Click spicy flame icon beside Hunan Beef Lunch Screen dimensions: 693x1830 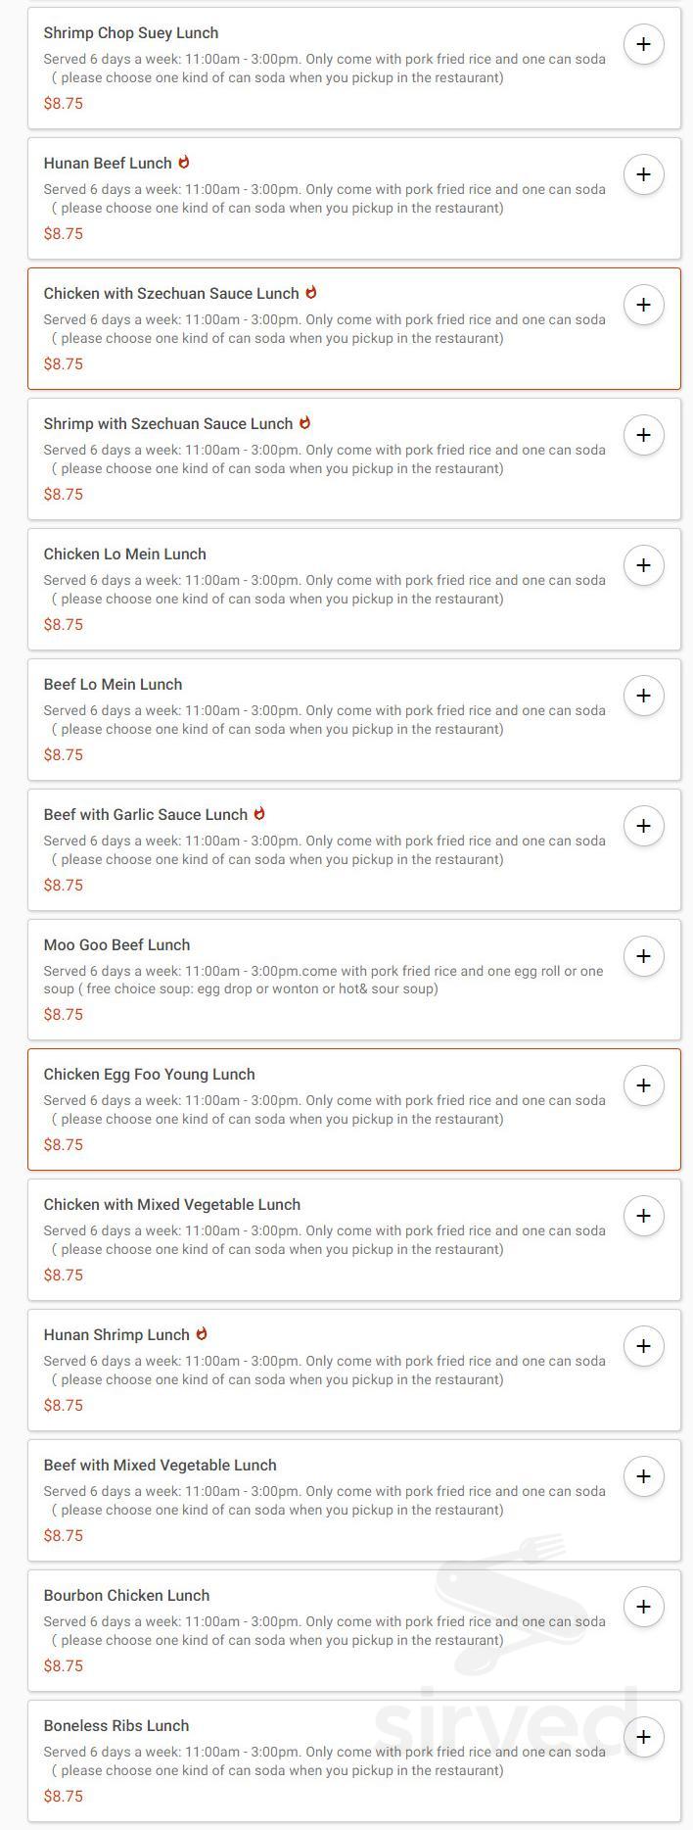tap(185, 163)
